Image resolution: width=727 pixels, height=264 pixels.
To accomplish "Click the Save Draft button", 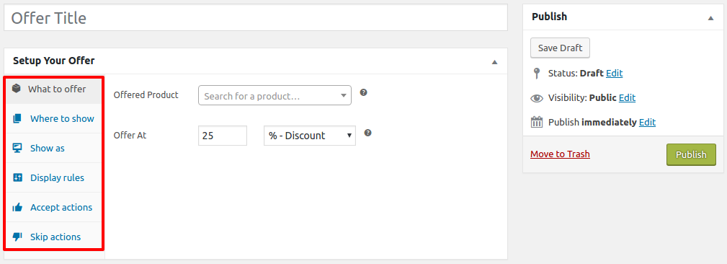I will (560, 48).
